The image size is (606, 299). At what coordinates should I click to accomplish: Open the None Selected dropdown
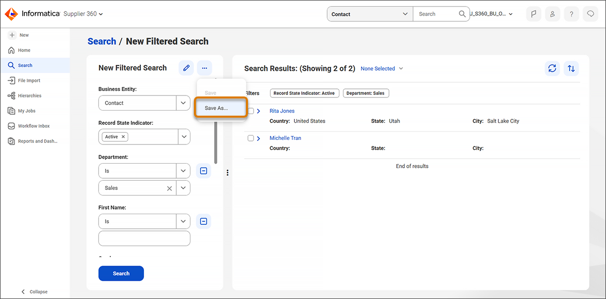382,69
